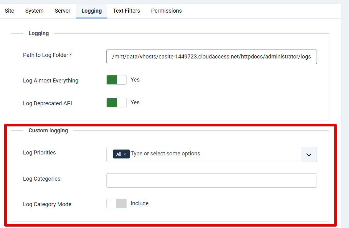Toggle the Log Almost Everything switch

point(116,80)
